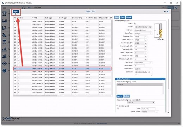Click the Copy button
Image resolution: width=183 pixels, height=127 pixels.
[x=122, y=17]
